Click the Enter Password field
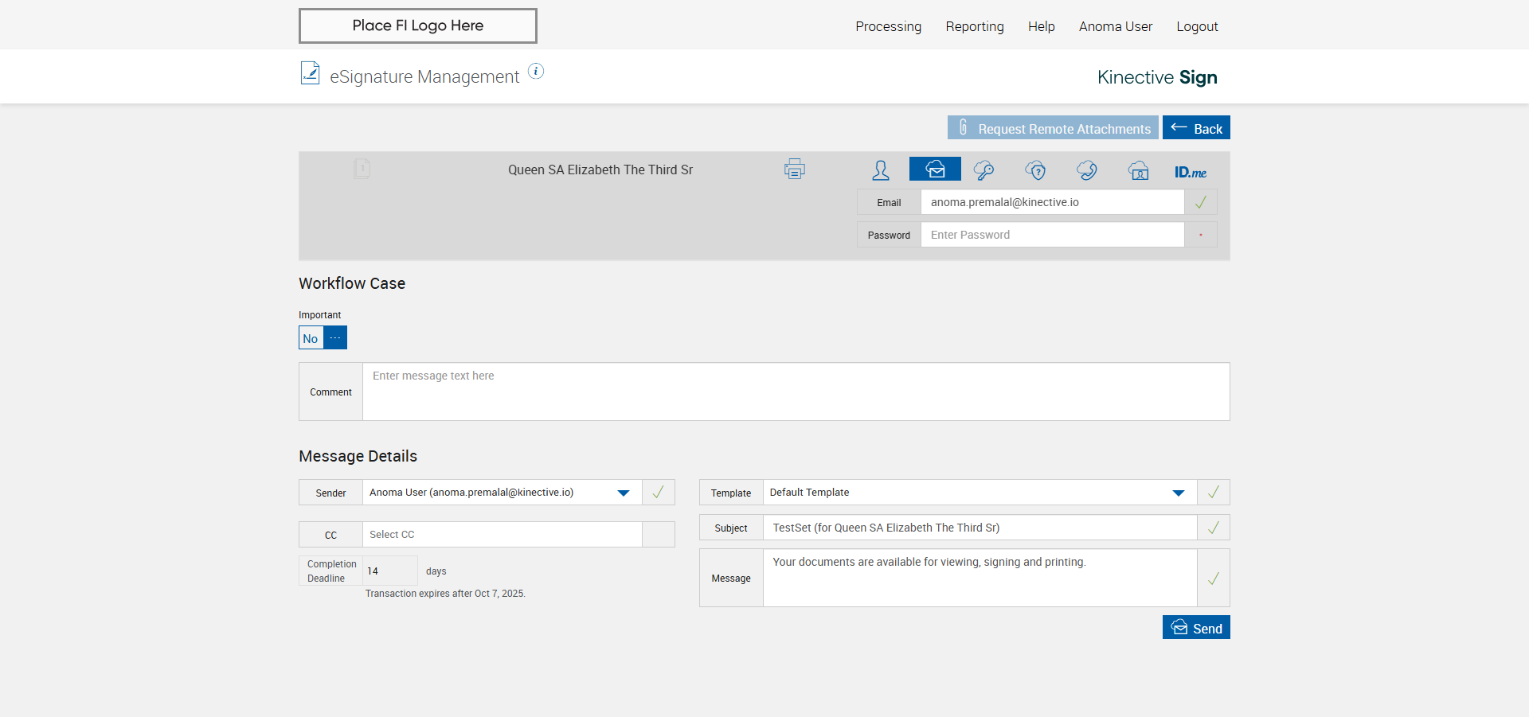 pos(1052,235)
